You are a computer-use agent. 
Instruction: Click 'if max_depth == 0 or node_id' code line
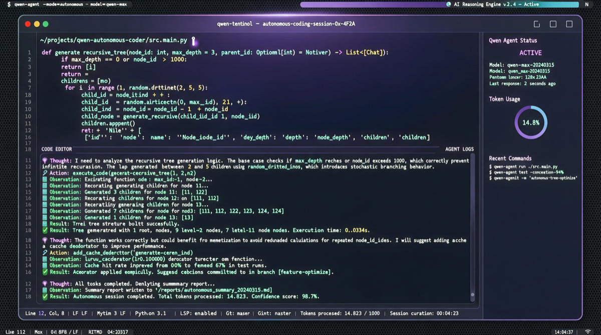(x=124, y=59)
